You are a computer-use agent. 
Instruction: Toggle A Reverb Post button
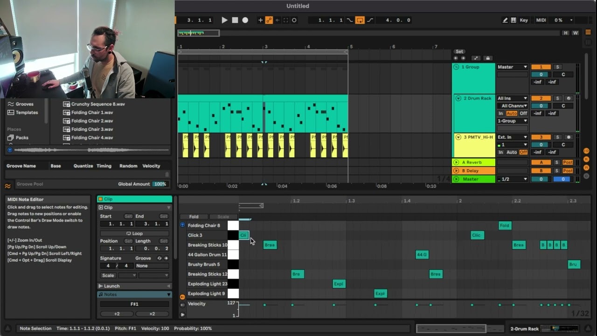[568, 162]
